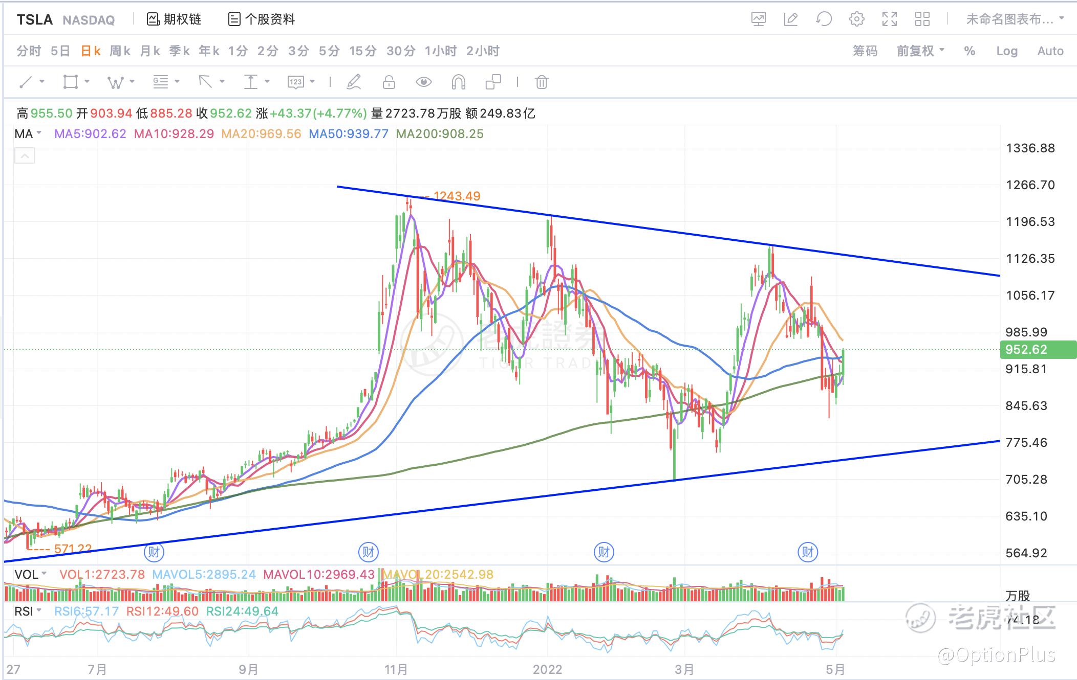Viewport: 1077px width, 680px height.
Task: Expand the shape tool options arrow
Action: pos(87,81)
